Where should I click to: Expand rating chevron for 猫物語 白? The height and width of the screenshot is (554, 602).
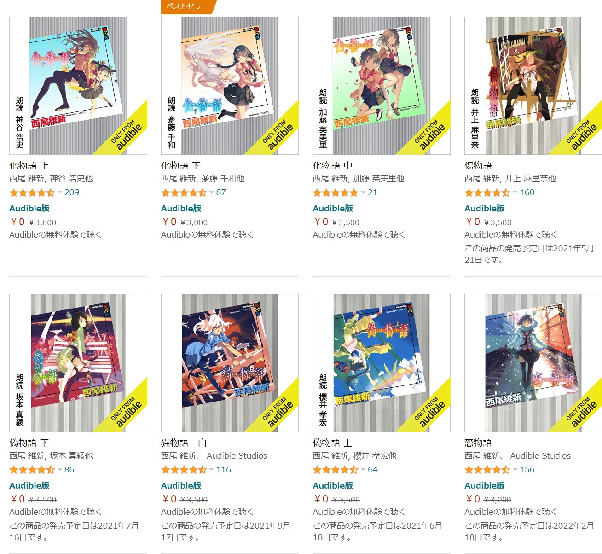coord(211,469)
